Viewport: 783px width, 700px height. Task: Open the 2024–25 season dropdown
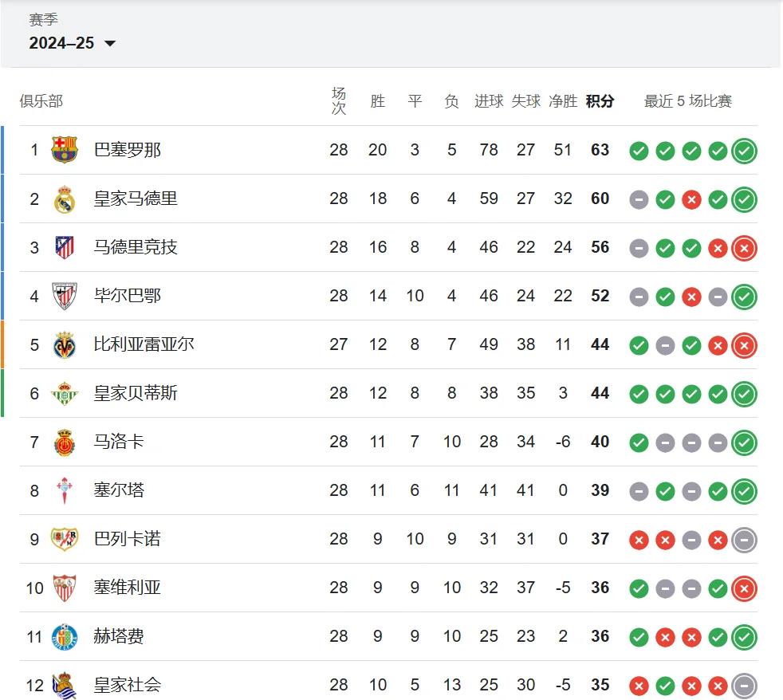(x=73, y=44)
